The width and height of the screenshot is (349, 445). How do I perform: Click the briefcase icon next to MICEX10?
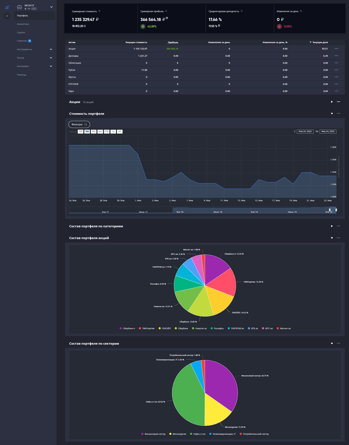click(x=19, y=7)
